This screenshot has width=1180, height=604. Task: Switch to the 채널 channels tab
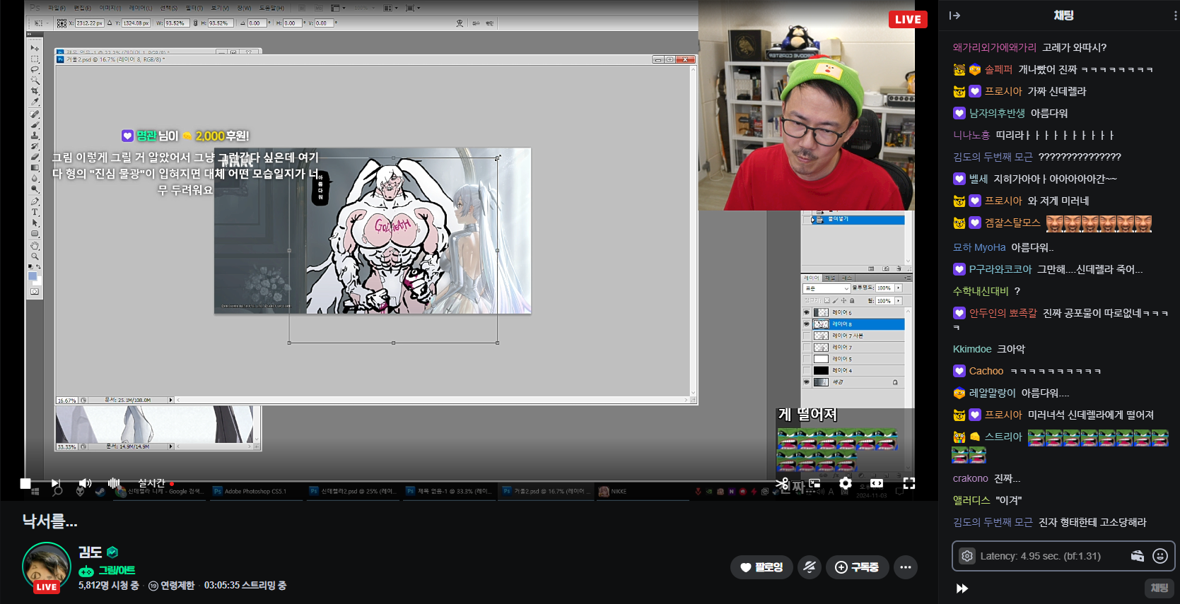[830, 278]
